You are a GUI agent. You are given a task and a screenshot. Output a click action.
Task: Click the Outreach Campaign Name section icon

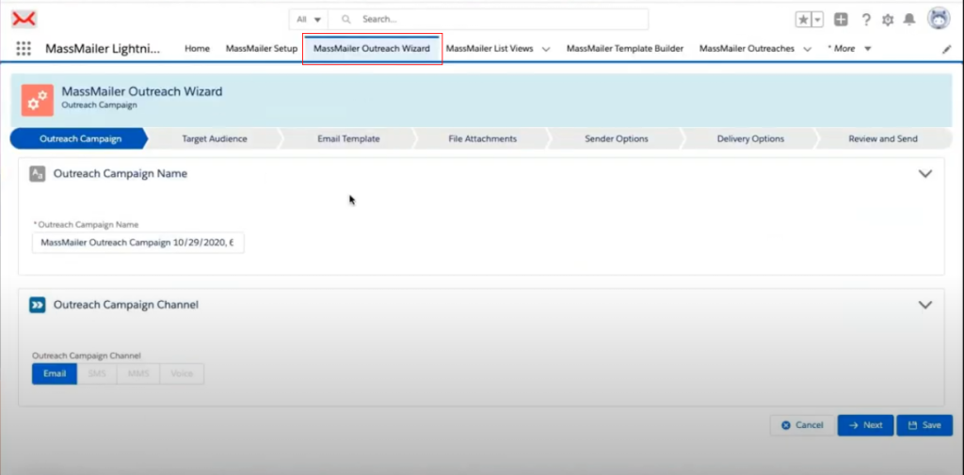(x=38, y=174)
